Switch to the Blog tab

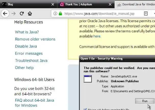pos(29,4)
